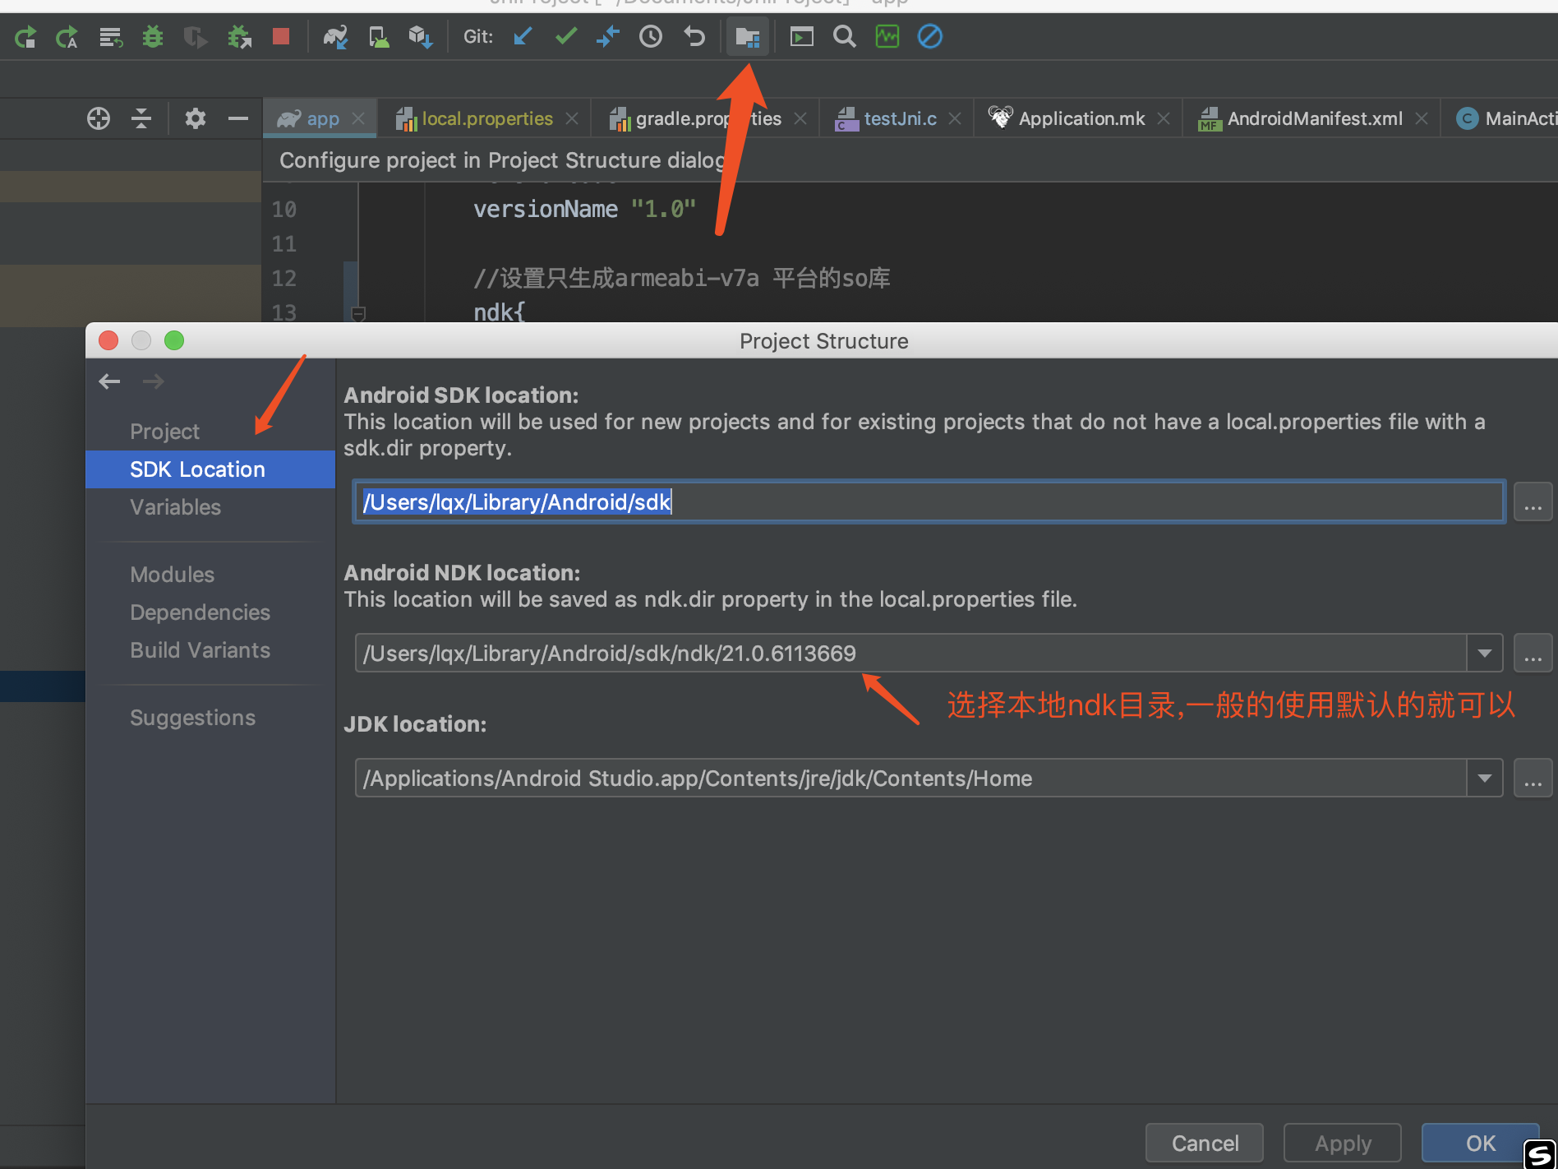The image size is (1558, 1169).
Task: Click Configure project in Project Structure dialog banner
Action: 503,160
